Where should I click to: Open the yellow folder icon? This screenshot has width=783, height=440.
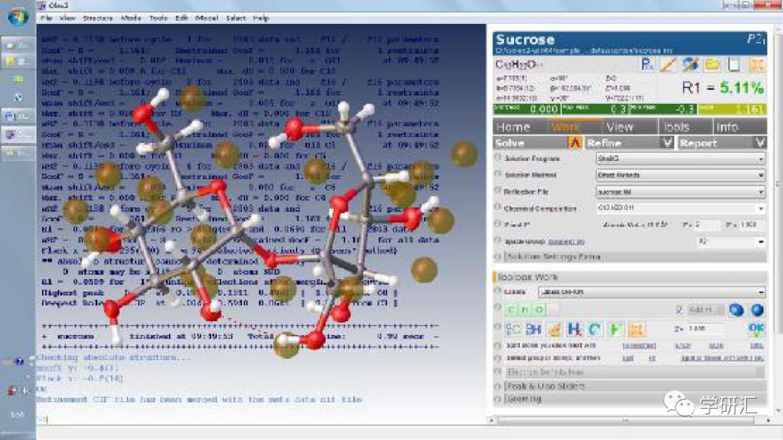(x=712, y=65)
